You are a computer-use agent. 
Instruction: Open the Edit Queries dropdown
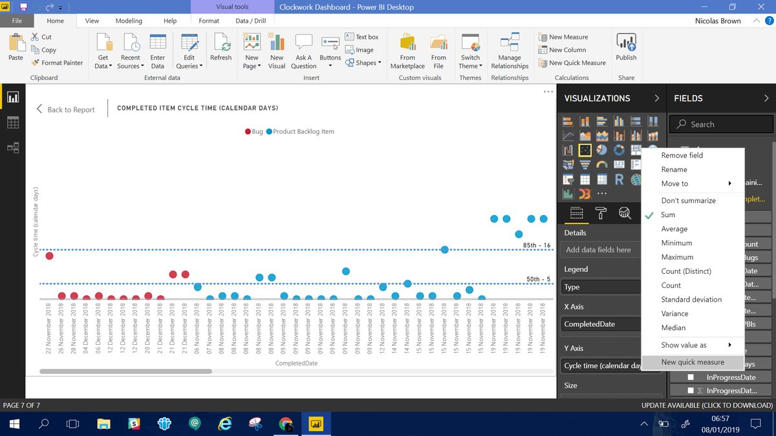click(x=189, y=52)
